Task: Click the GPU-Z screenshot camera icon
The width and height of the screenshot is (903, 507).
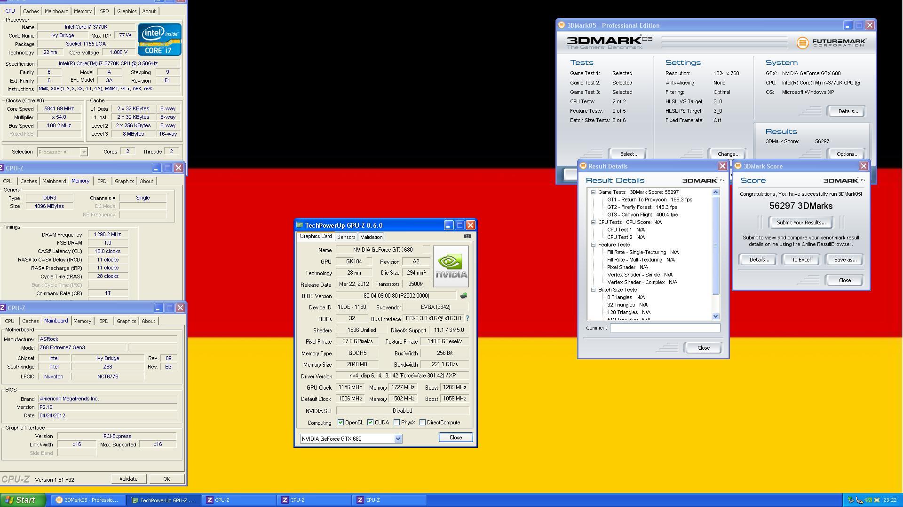Action: [x=467, y=237]
